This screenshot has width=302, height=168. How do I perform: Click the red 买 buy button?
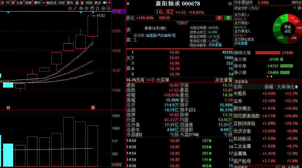(219, 18)
